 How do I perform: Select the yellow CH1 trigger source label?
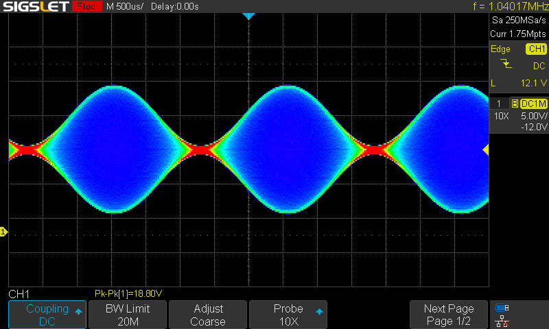click(x=536, y=49)
